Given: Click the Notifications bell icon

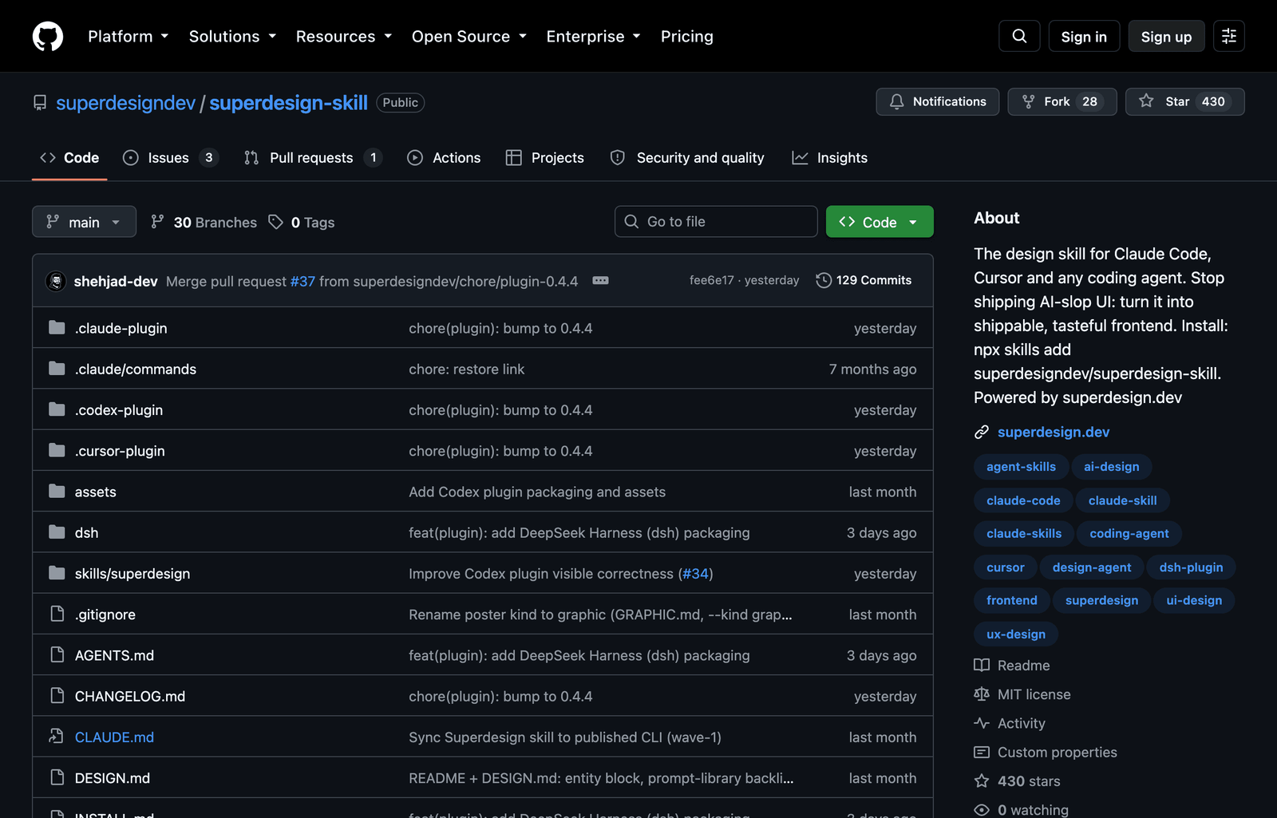Looking at the screenshot, I should pos(897,101).
